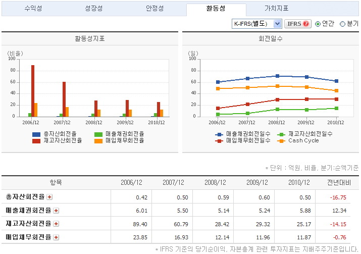361x254 pixels.
Task: Switch to the 분기 radio option
Action: tap(343, 24)
